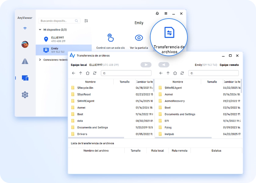Click the eye icon to view screen
The image size is (256, 183).
139,38
